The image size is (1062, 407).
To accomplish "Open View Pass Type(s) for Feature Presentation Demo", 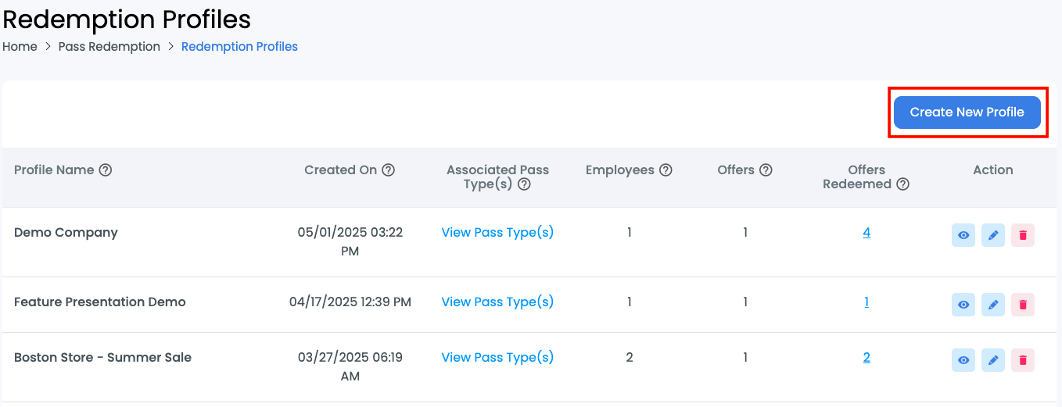I will click(x=497, y=302).
